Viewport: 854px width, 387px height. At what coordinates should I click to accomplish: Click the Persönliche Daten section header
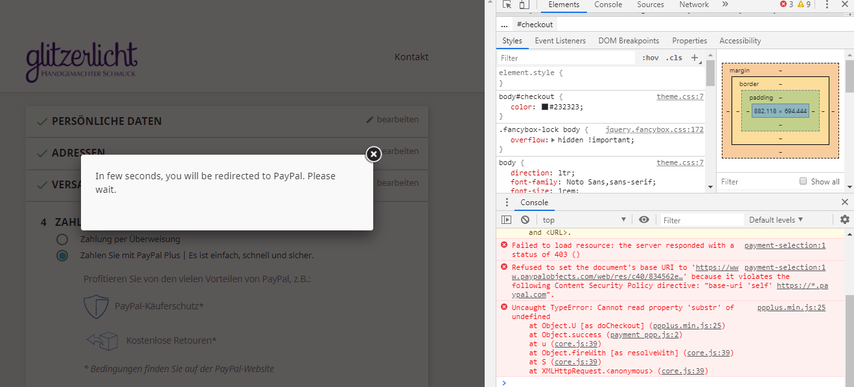(227, 121)
